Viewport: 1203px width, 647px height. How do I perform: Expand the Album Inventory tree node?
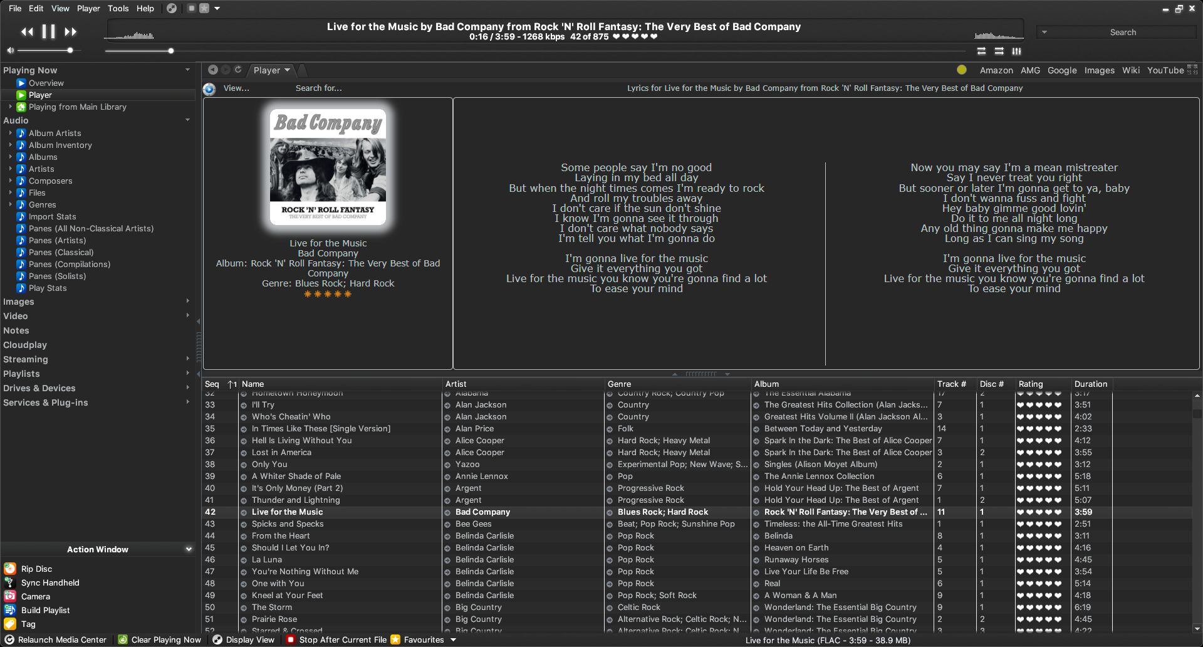(11, 145)
